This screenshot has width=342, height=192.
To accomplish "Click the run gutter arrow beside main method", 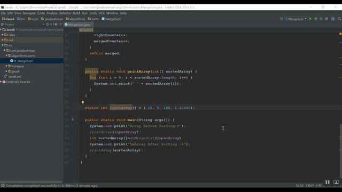I will coord(73,119).
